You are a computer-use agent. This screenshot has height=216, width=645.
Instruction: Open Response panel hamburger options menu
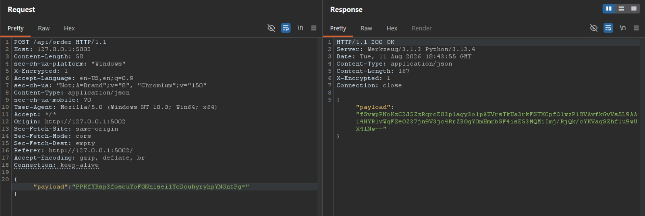(636, 28)
